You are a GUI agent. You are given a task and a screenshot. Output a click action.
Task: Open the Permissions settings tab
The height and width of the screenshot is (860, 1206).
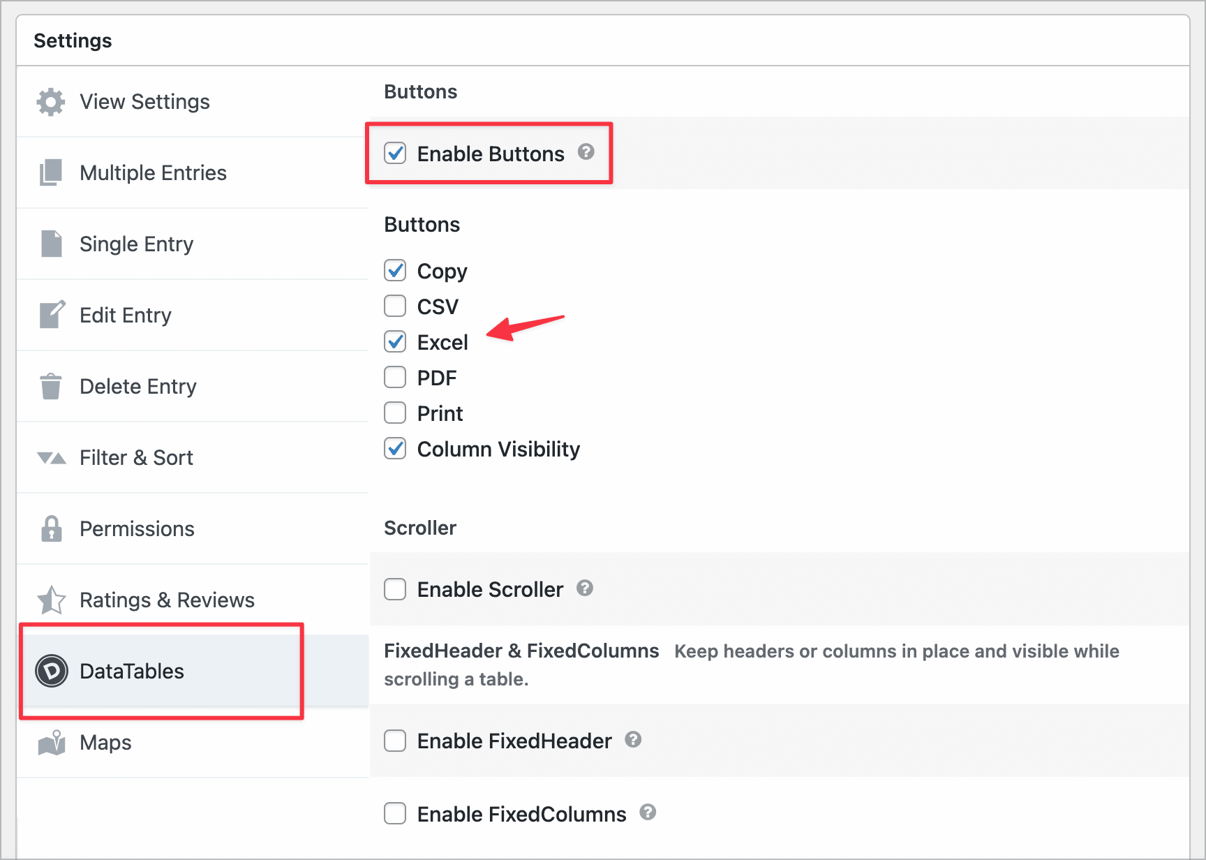pyautogui.click(x=137, y=529)
